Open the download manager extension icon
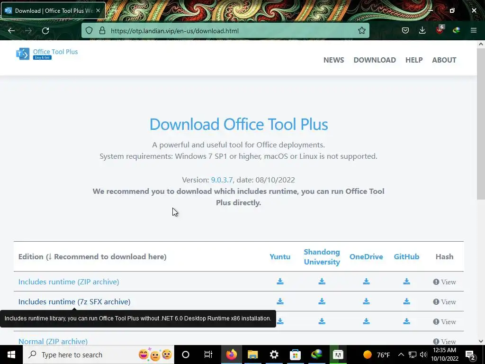 [x=456, y=30]
